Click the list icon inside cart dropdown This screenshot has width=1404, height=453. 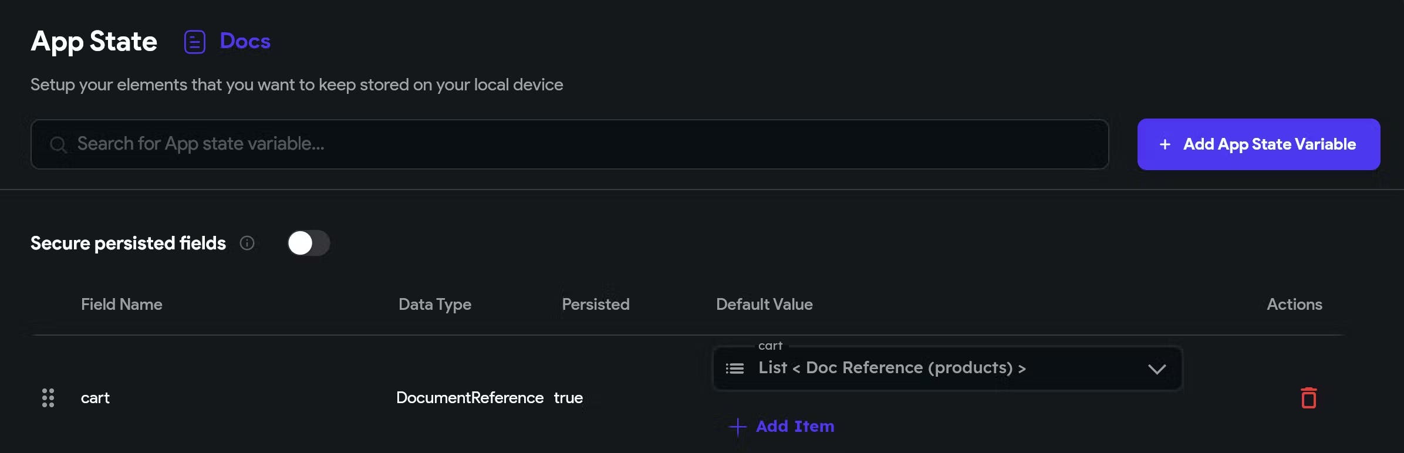734,369
